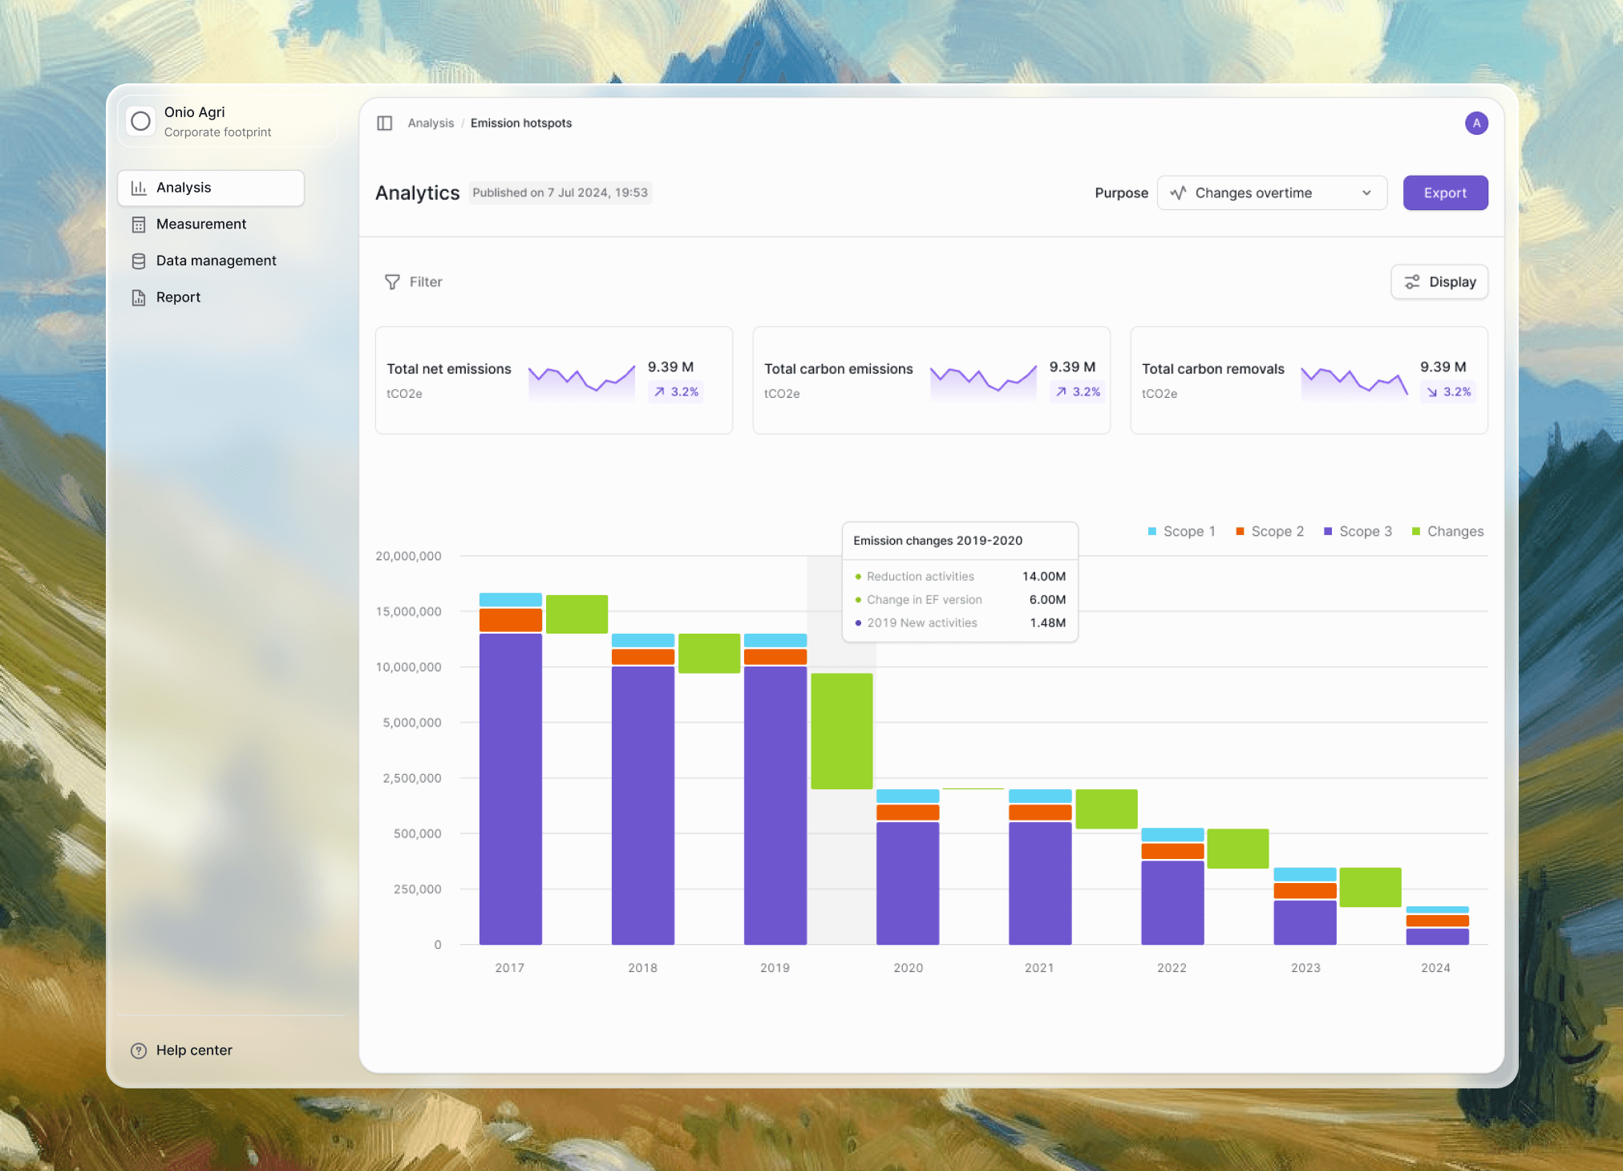Image resolution: width=1623 pixels, height=1171 pixels.
Task: Go to Analysis breadcrumb link
Action: pyautogui.click(x=431, y=124)
